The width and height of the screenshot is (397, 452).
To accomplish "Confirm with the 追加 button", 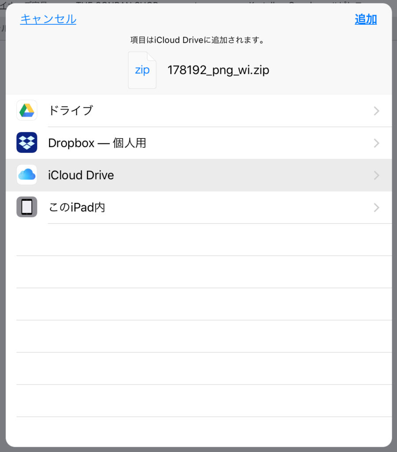I will [x=366, y=19].
